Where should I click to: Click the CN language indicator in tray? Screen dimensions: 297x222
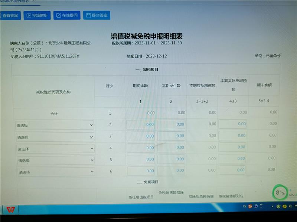click(244, 206)
